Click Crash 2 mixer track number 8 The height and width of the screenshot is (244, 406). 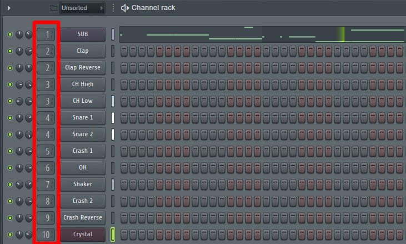click(46, 201)
